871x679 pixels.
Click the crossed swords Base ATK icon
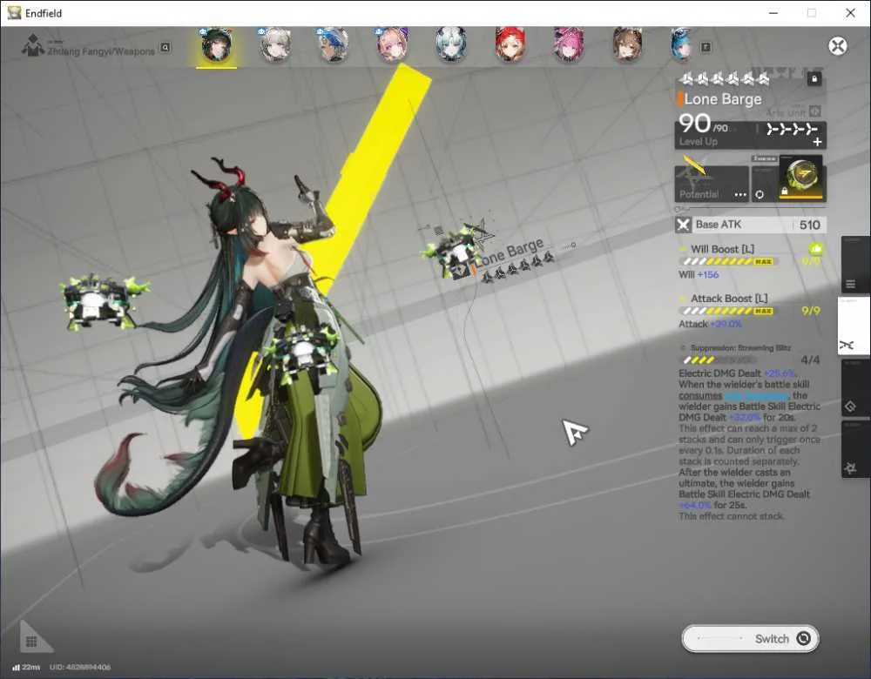[x=683, y=225]
